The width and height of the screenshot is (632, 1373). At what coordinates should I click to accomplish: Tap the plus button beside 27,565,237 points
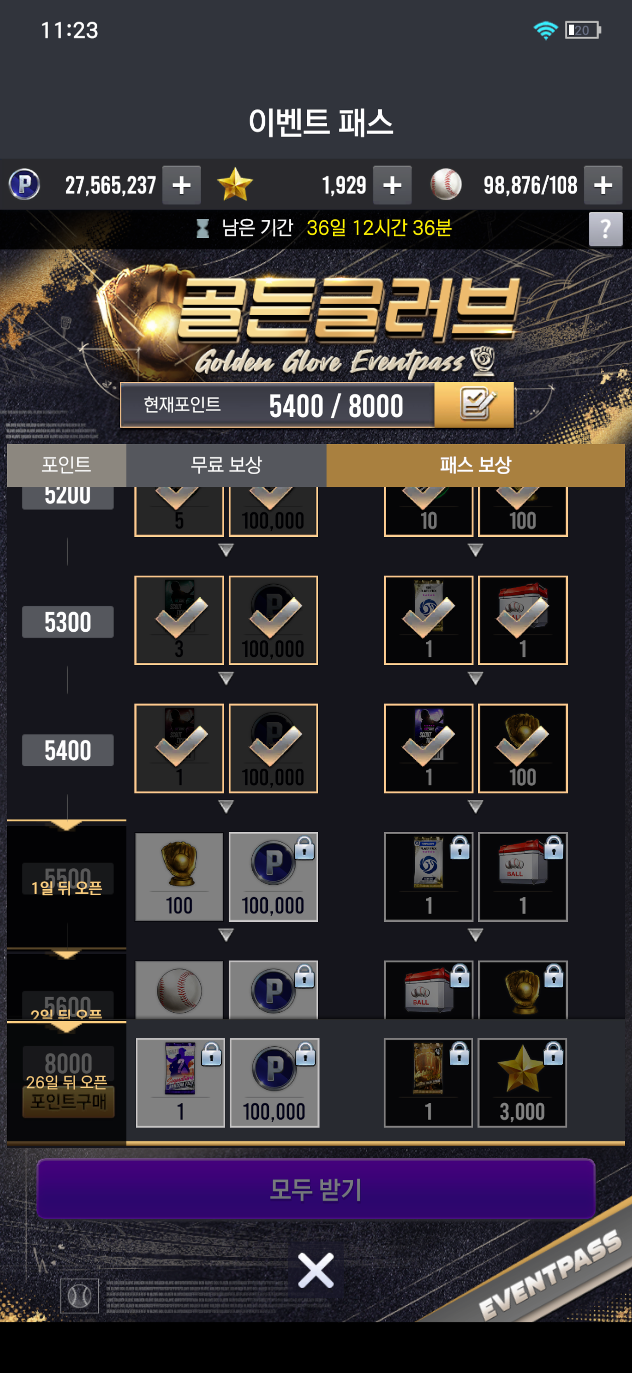(181, 185)
